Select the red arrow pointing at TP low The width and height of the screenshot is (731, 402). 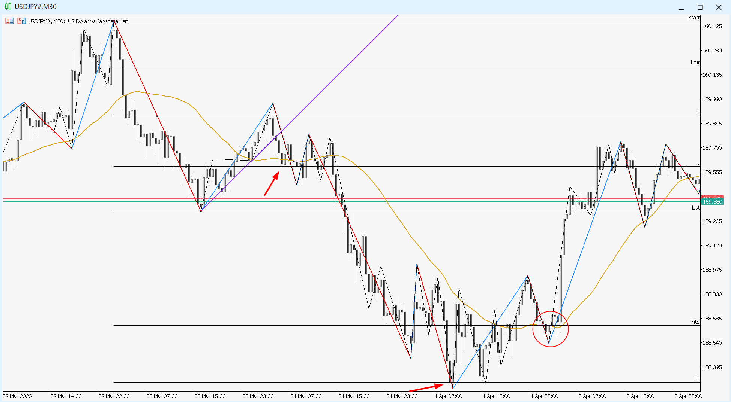pos(426,388)
